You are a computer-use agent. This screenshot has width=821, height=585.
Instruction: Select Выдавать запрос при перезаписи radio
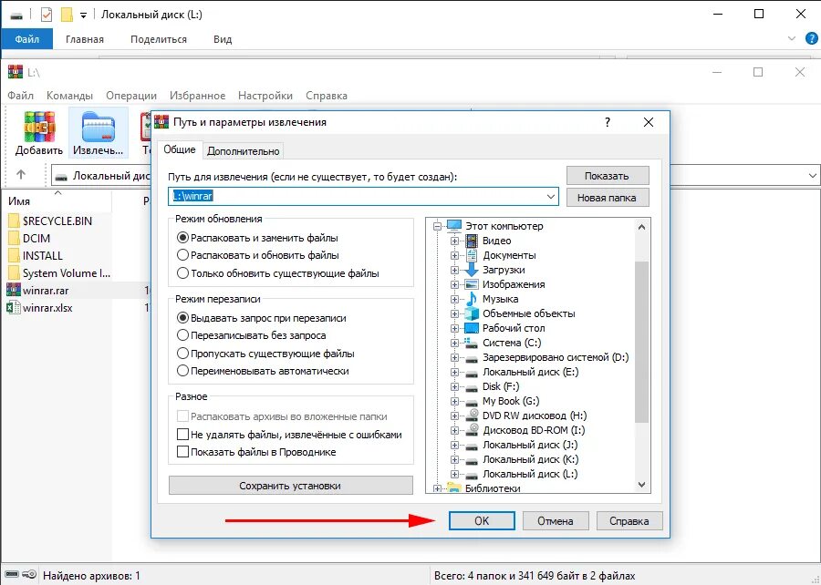tap(182, 318)
